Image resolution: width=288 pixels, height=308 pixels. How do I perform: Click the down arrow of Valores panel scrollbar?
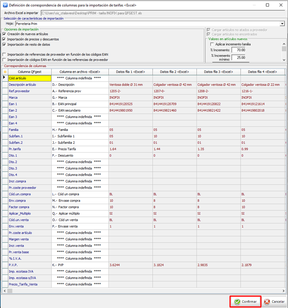click(284, 60)
